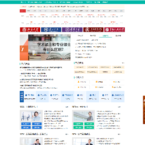Screen dimensions: 145x145
Task: Open bottom-right entry box with orange key icon
Action: pos(116,87)
